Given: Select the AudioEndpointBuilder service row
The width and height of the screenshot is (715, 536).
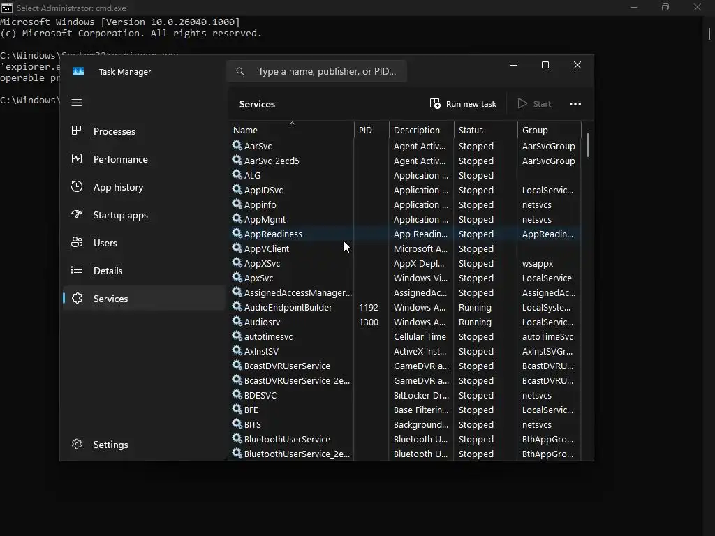Looking at the screenshot, I should pos(288,308).
